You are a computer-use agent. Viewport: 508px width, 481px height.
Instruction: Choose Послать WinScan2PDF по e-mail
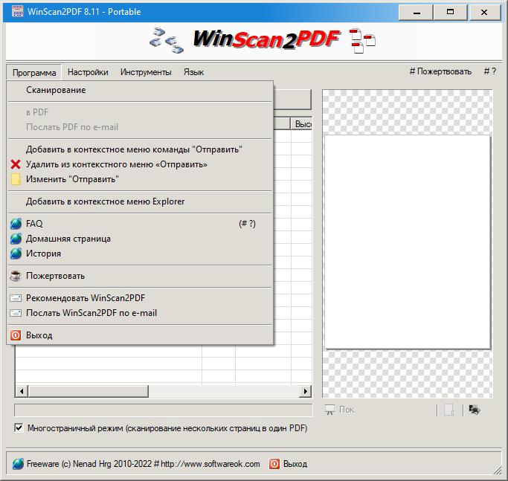pyautogui.click(x=140, y=313)
